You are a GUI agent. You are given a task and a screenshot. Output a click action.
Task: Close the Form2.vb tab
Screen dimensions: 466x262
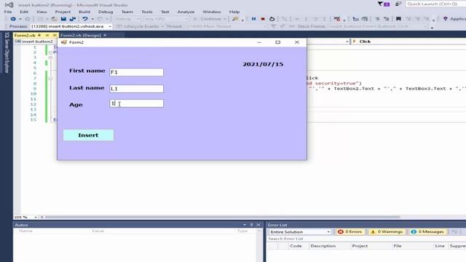coord(55,35)
